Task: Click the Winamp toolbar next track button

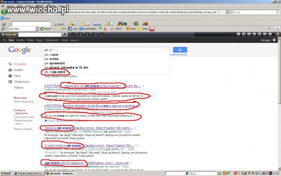Action: coord(259,34)
